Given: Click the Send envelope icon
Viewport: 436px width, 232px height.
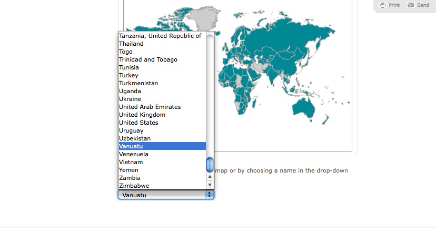Looking at the screenshot, I should tap(411, 5).
